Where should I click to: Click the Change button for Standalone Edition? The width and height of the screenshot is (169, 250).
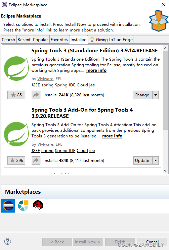[143, 95]
